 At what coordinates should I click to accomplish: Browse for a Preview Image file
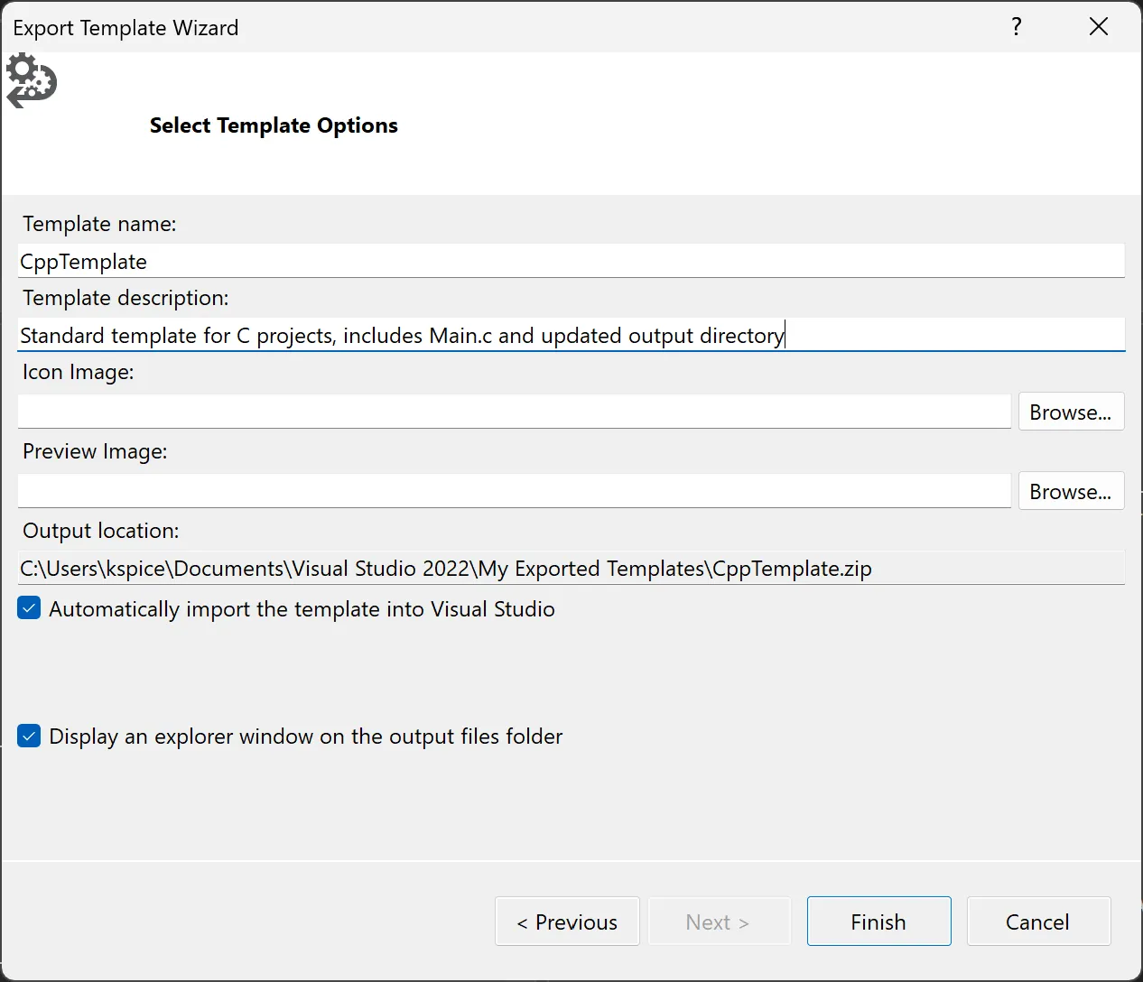(x=1071, y=491)
